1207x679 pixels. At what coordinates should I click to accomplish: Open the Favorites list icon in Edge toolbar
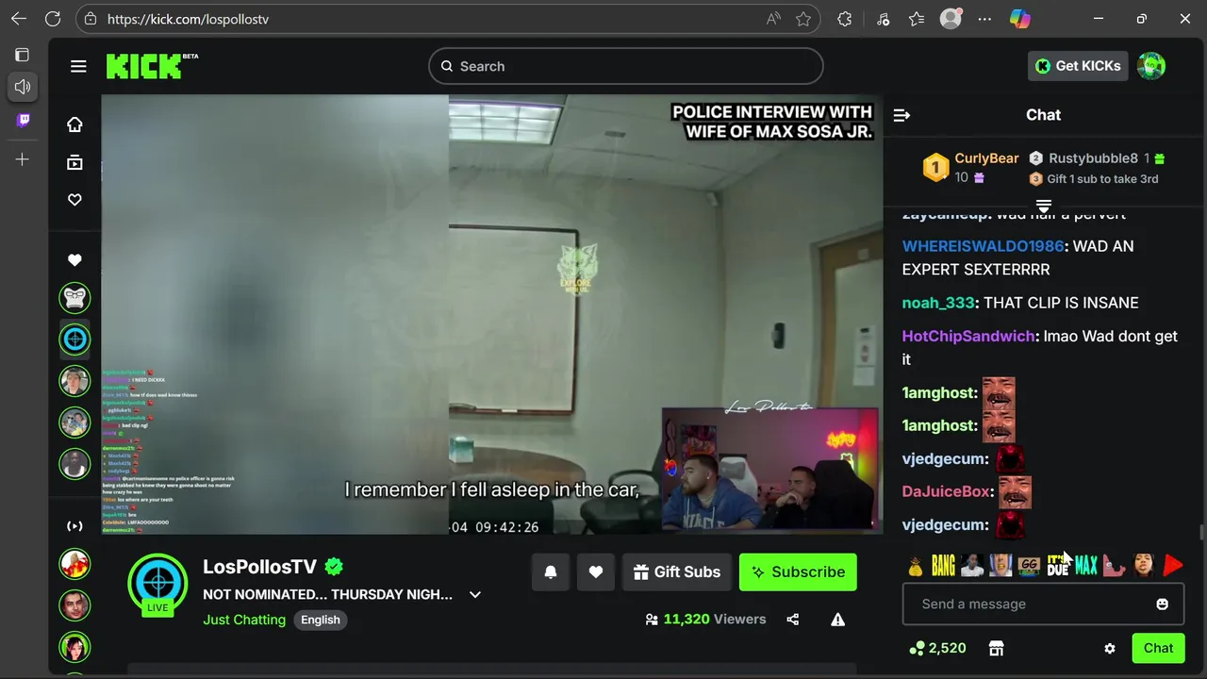click(917, 19)
